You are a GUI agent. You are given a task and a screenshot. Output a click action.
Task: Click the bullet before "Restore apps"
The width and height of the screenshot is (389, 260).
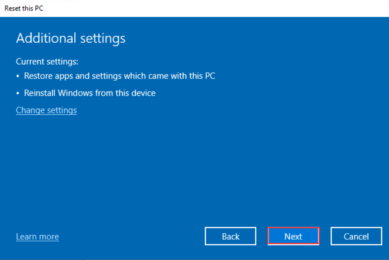click(18, 76)
